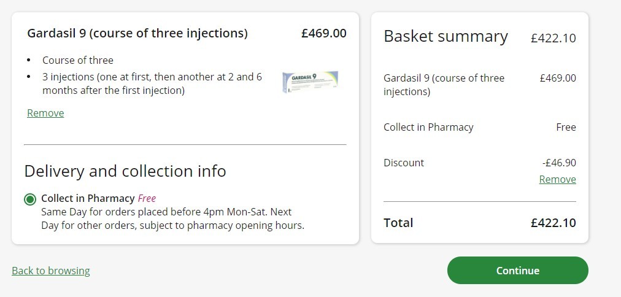The height and width of the screenshot is (297, 621).
Task: Click the 'Course of three' bullet point
Action: point(77,61)
